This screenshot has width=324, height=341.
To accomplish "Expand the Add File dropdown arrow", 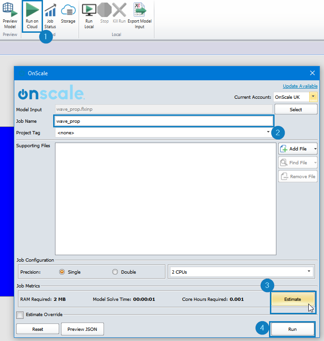I will click(315, 149).
